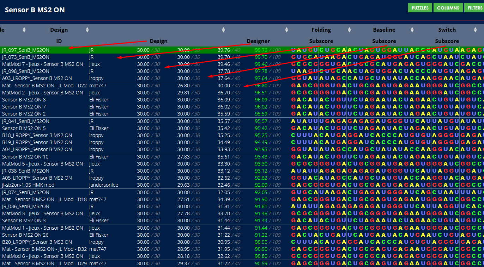Click the 99.76 / 100 total score cell
Viewport: 484px width, 267px height.
click(x=267, y=50)
